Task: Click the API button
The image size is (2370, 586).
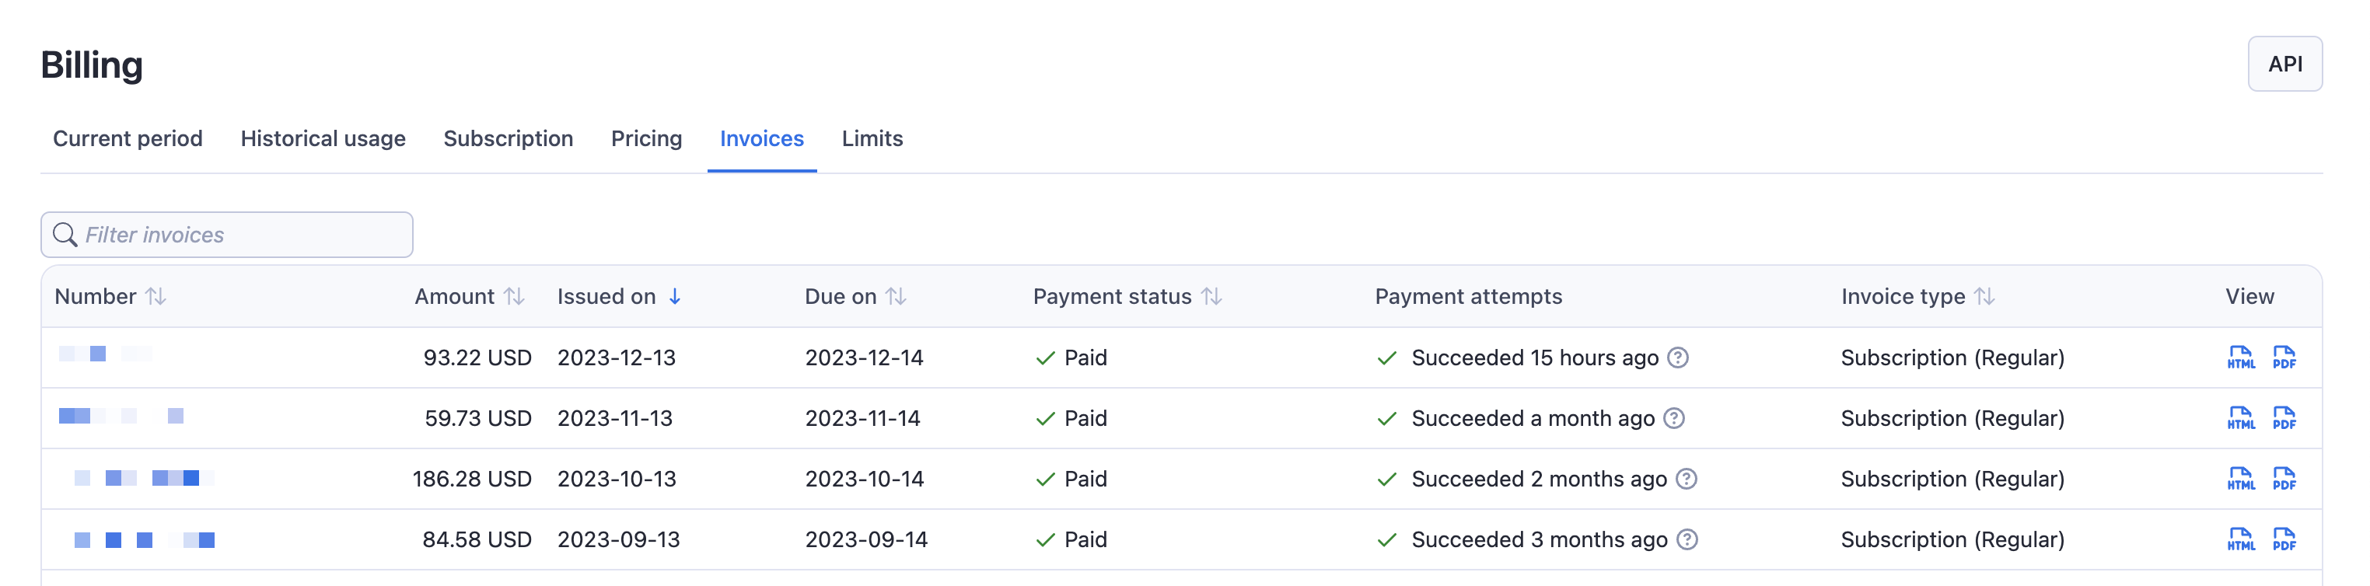Action: point(2285,64)
